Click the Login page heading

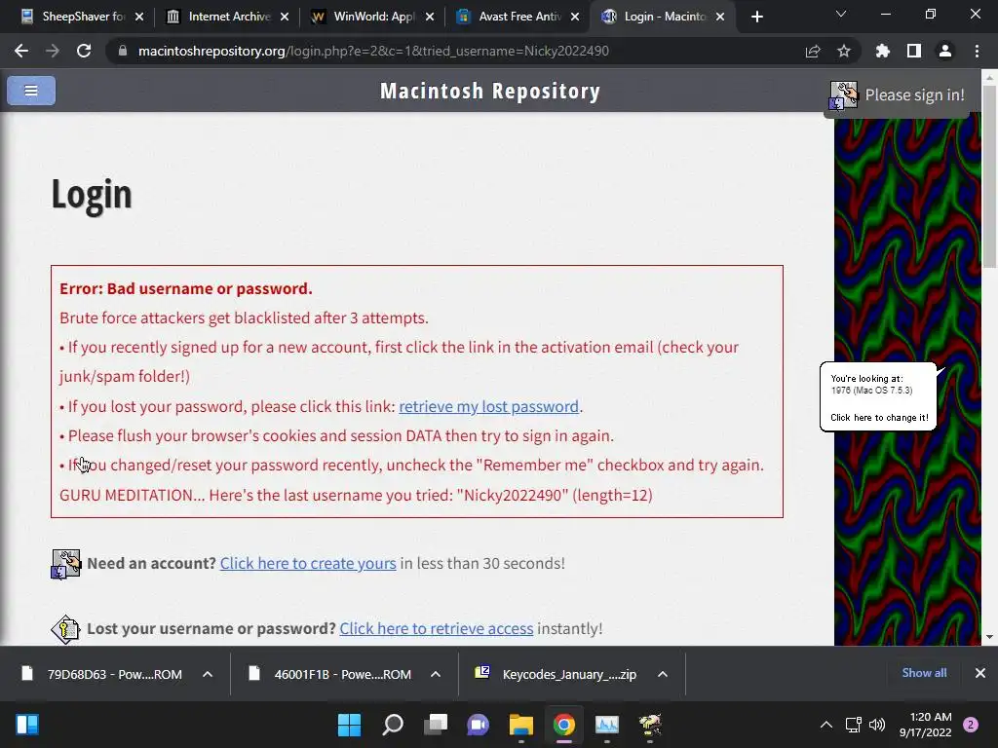[x=92, y=195]
